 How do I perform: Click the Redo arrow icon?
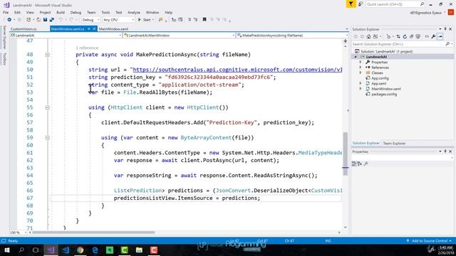tap(71, 20)
